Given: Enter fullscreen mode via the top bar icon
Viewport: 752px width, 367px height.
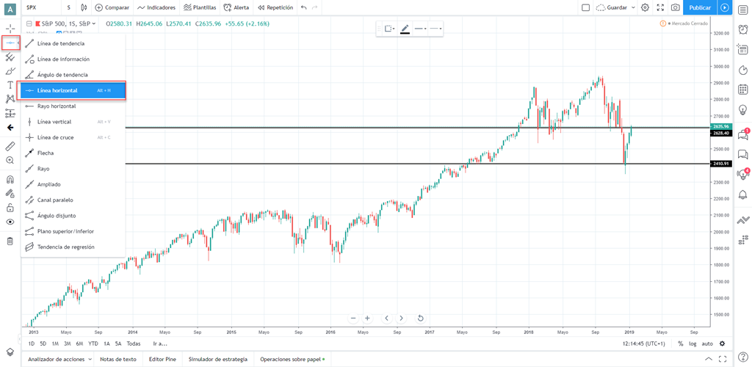Looking at the screenshot, I should click(x=660, y=7).
